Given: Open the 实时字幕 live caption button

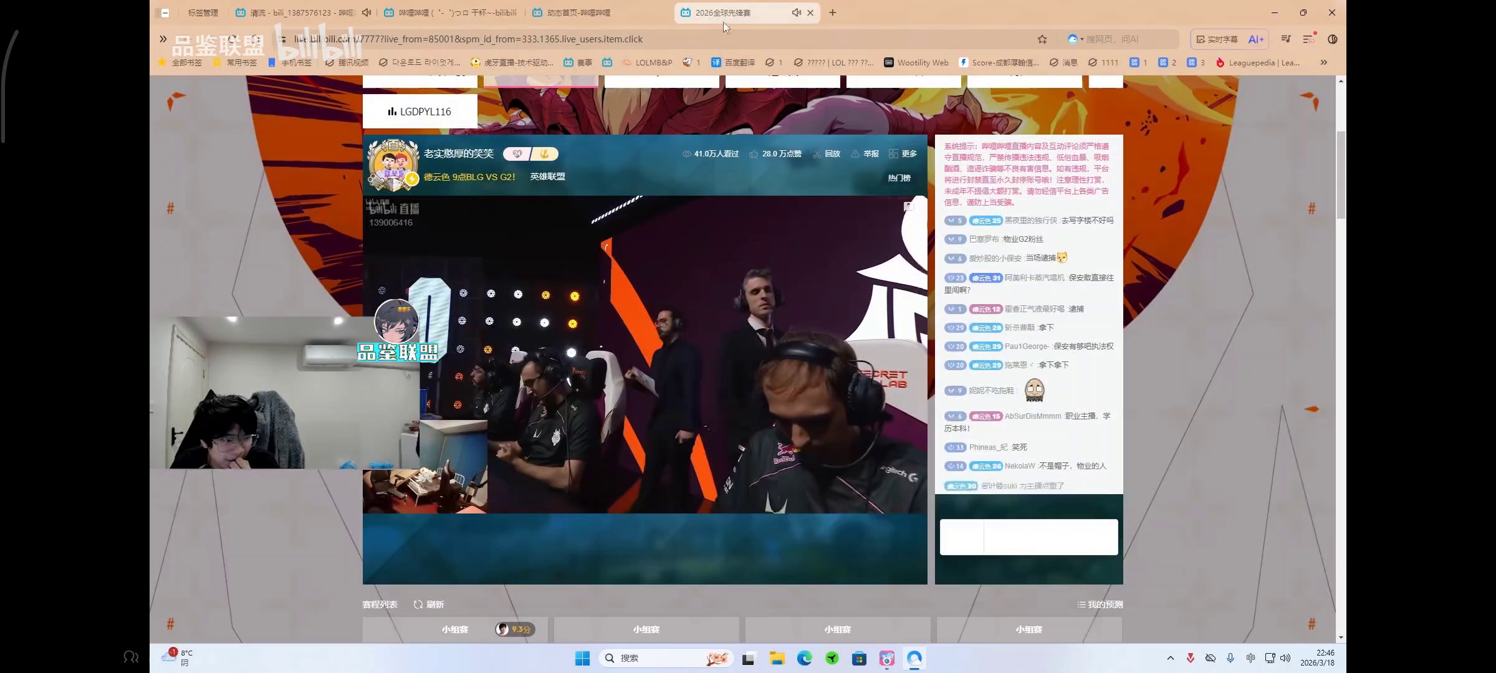Looking at the screenshot, I should 1217,39.
